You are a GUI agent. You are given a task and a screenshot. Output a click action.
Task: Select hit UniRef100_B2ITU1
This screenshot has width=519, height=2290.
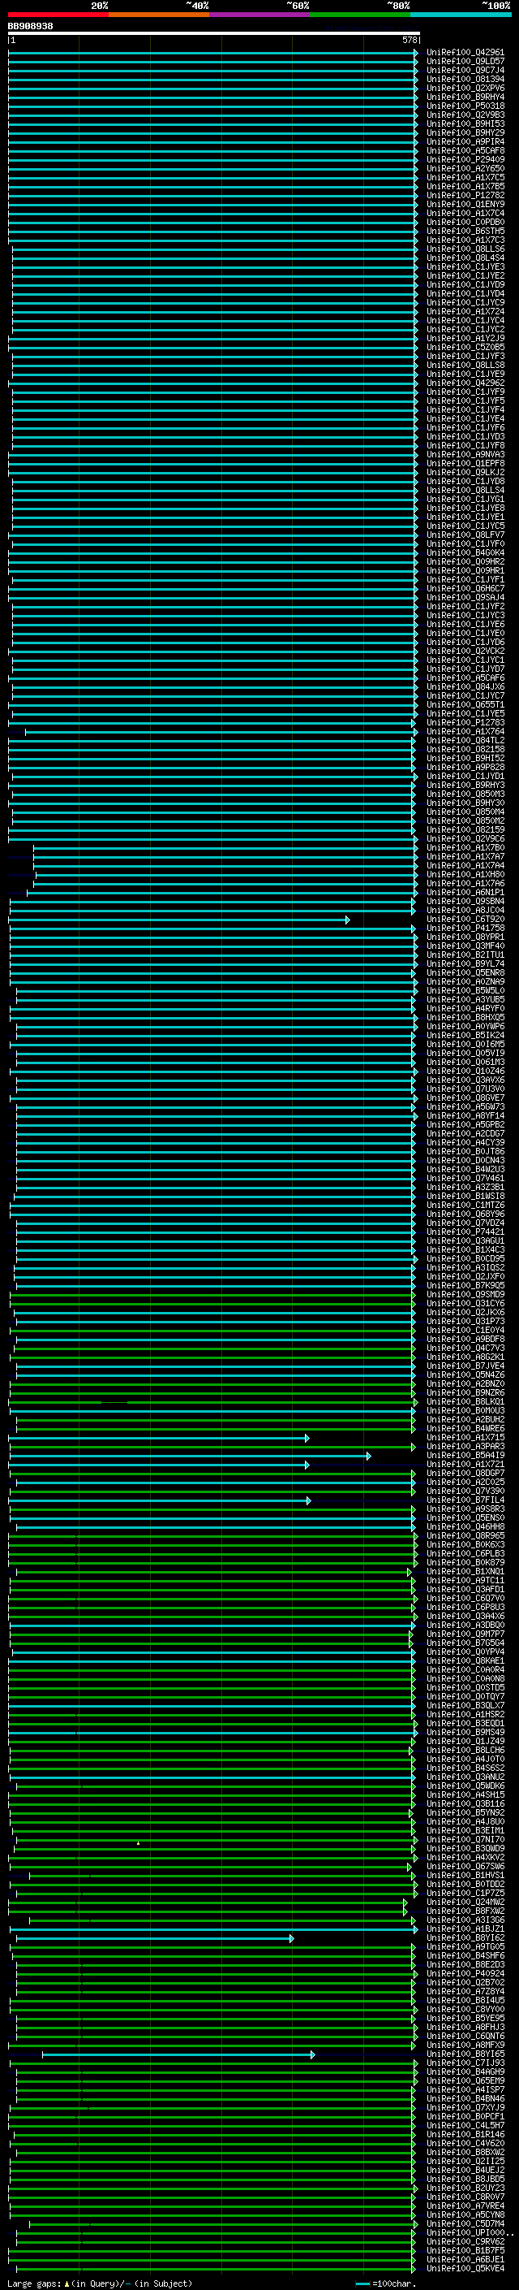pyautogui.click(x=465, y=955)
